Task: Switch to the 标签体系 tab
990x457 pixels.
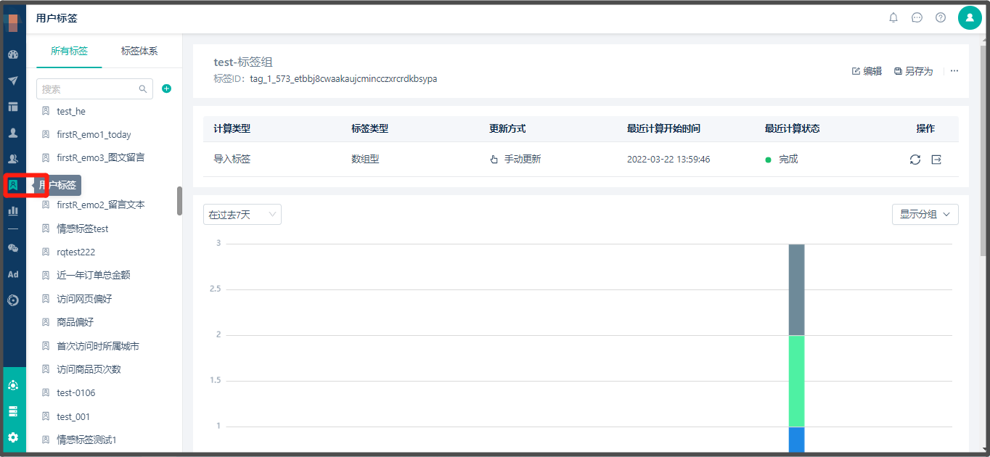Action: pos(139,51)
